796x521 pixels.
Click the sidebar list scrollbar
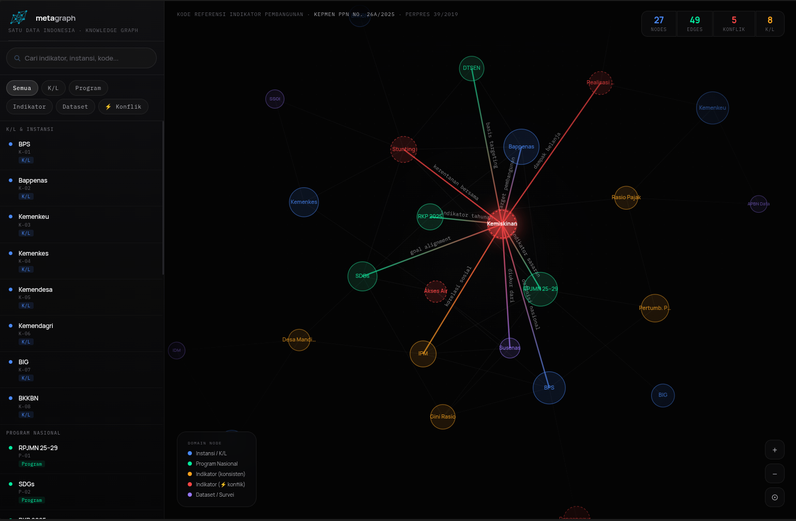tap(163, 198)
